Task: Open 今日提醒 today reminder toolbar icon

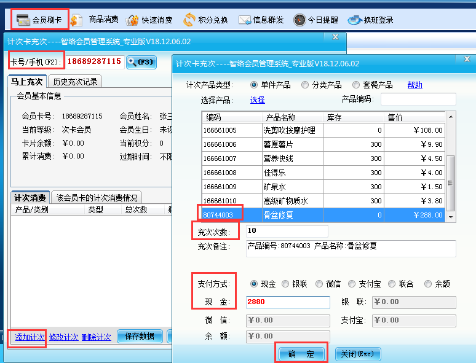Action: [x=315, y=20]
